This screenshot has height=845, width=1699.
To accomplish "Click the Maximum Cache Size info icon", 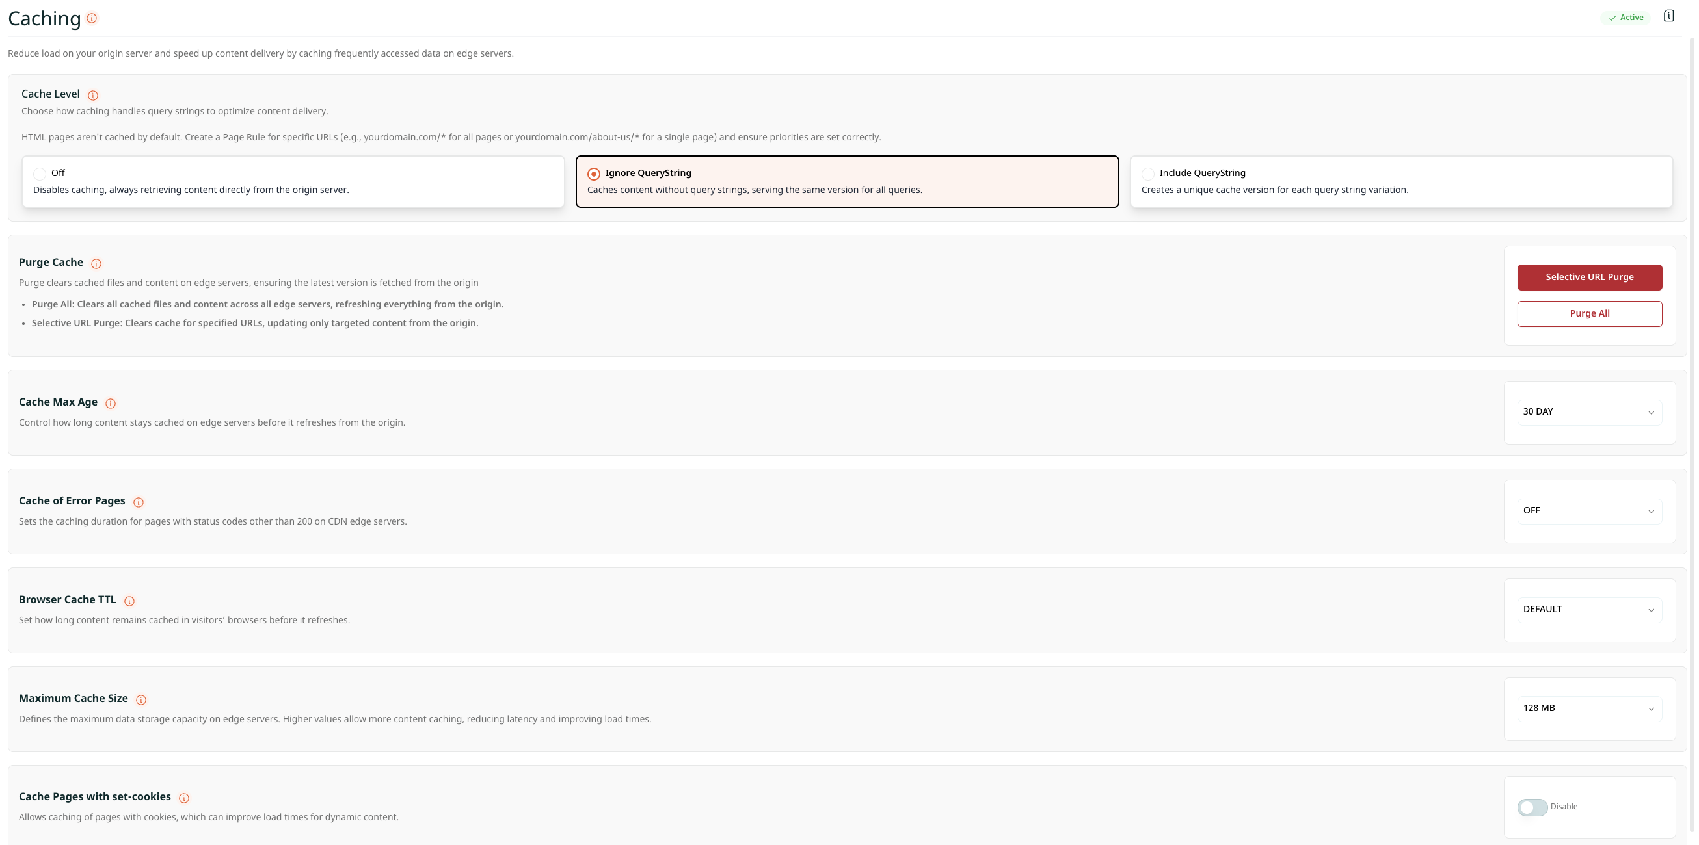I will tap(141, 700).
